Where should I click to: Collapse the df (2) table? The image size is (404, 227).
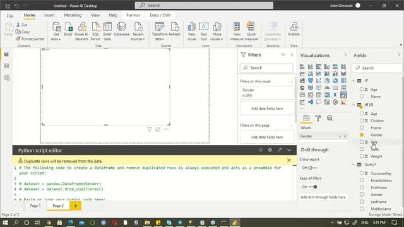[353, 105]
